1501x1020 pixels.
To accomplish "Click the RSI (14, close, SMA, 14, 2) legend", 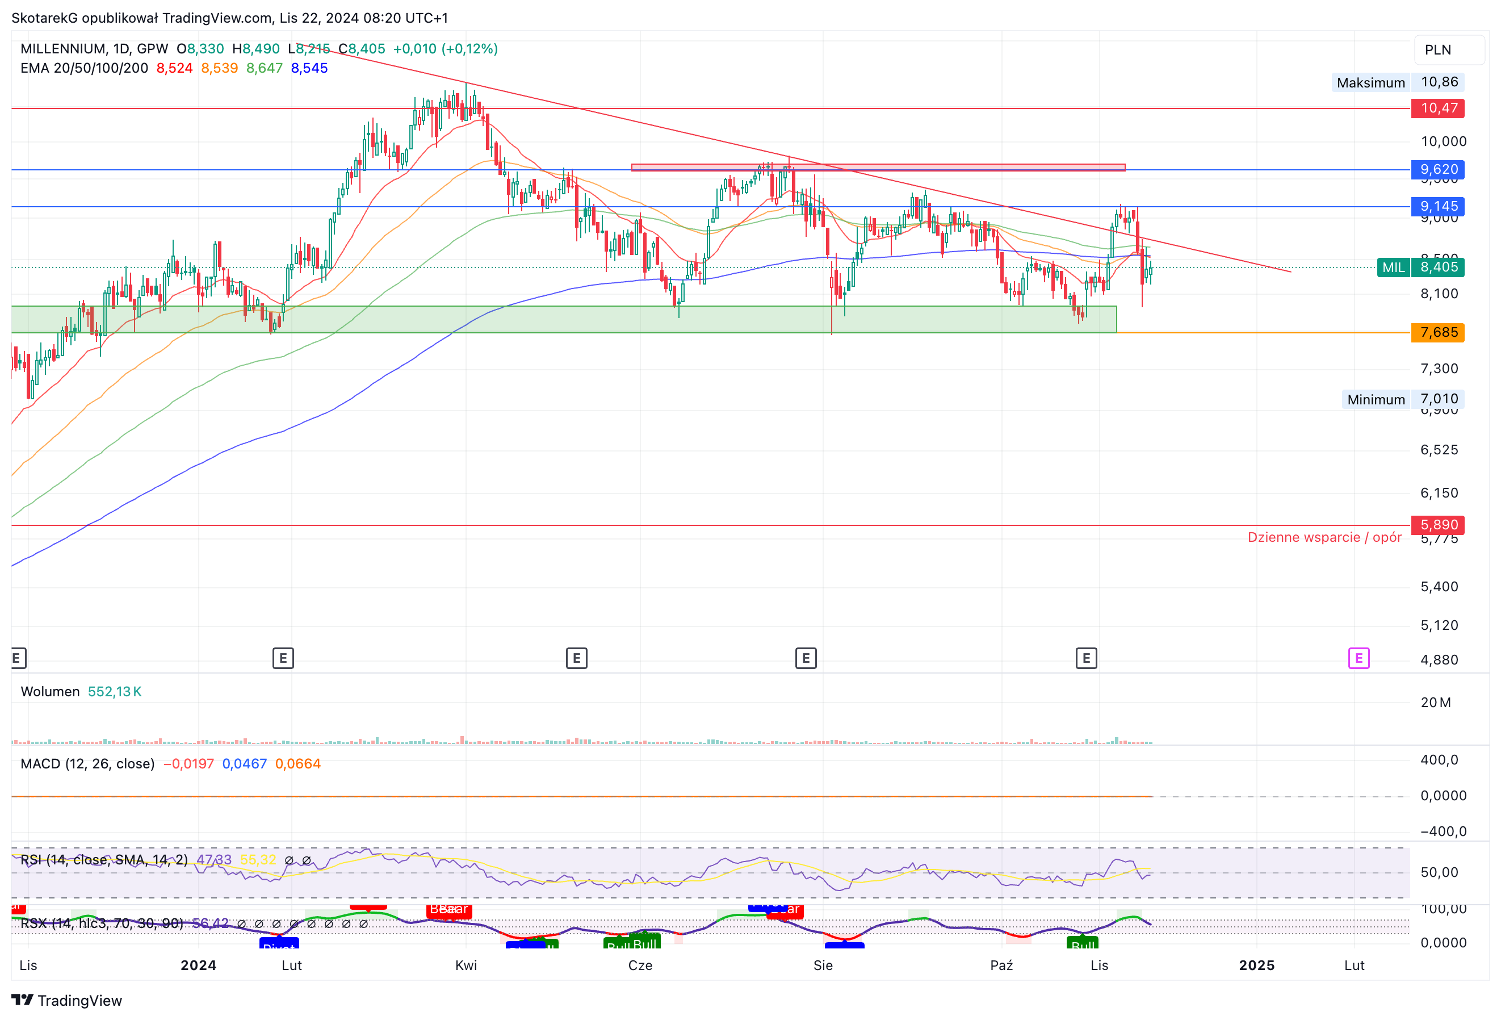I will point(104,860).
